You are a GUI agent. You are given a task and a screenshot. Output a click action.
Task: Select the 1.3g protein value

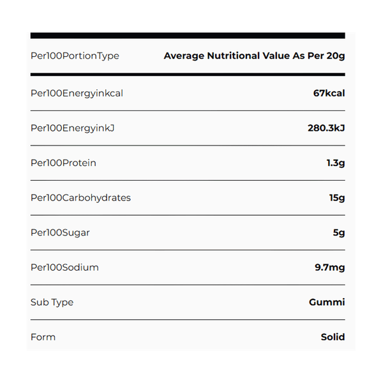click(x=335, y=163)
